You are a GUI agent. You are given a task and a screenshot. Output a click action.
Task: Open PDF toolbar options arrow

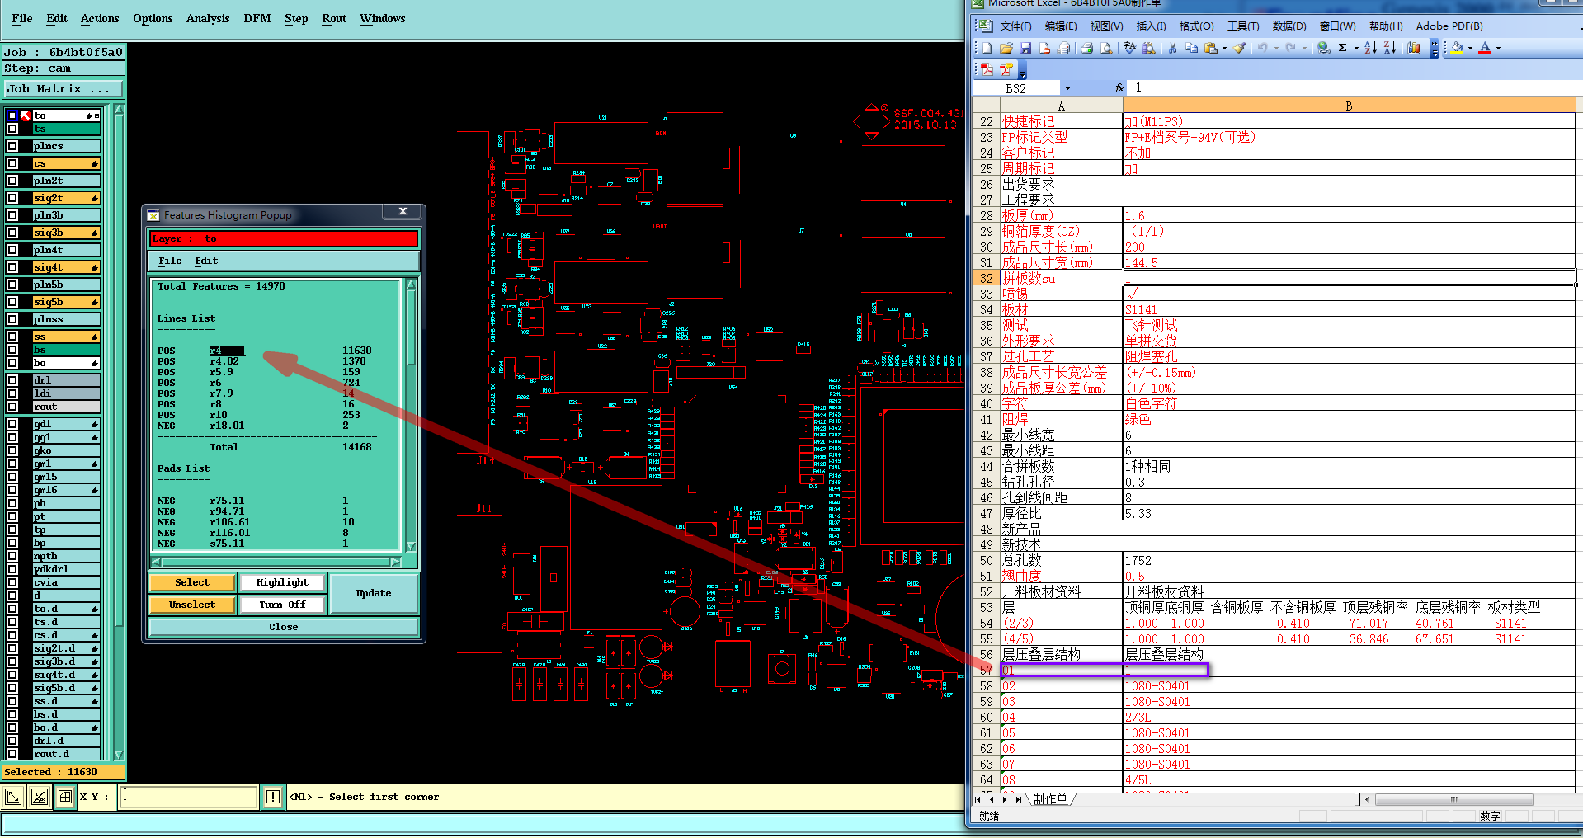coord(1022,71)
